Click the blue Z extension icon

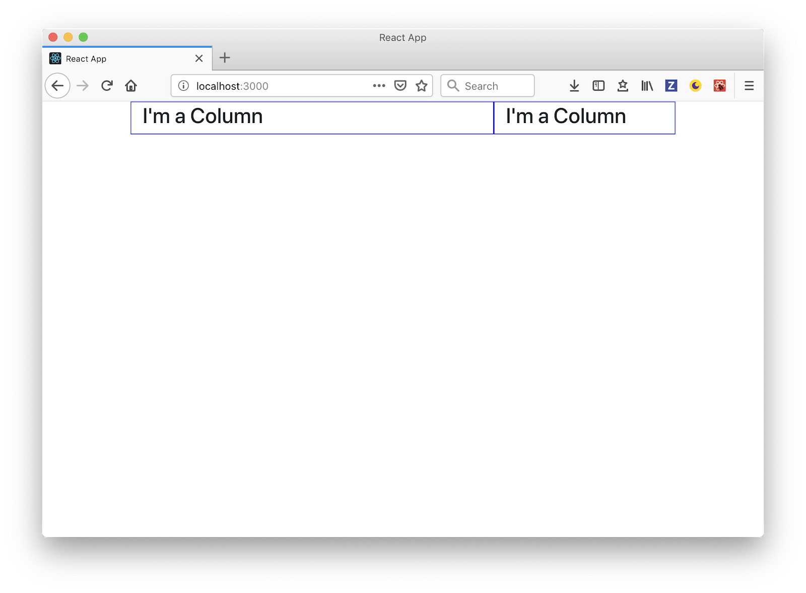pos(671,86)
